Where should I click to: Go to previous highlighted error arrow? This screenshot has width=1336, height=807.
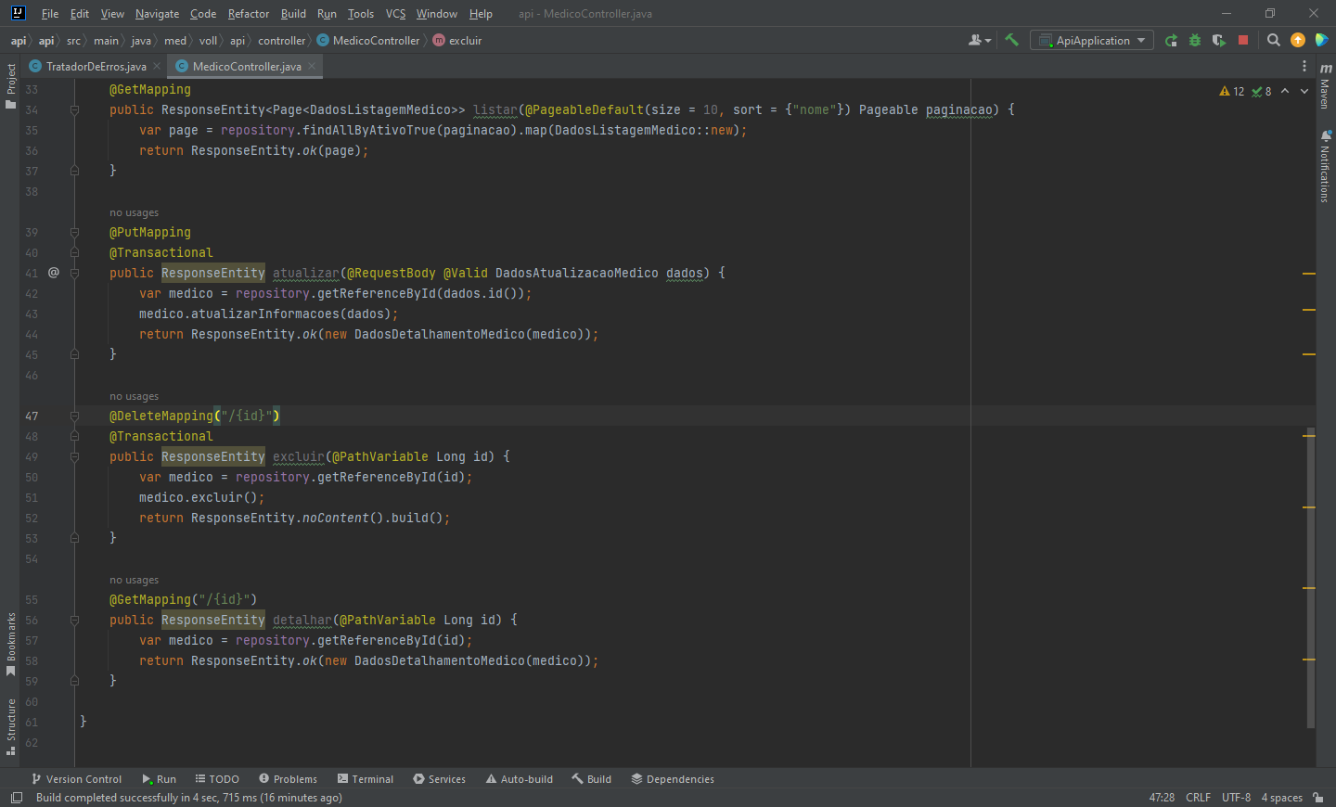1285,91
